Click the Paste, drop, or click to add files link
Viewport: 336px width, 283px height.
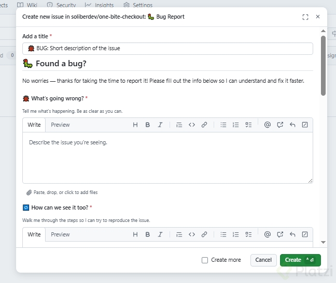pyautogui.click(x=65, y=192)
